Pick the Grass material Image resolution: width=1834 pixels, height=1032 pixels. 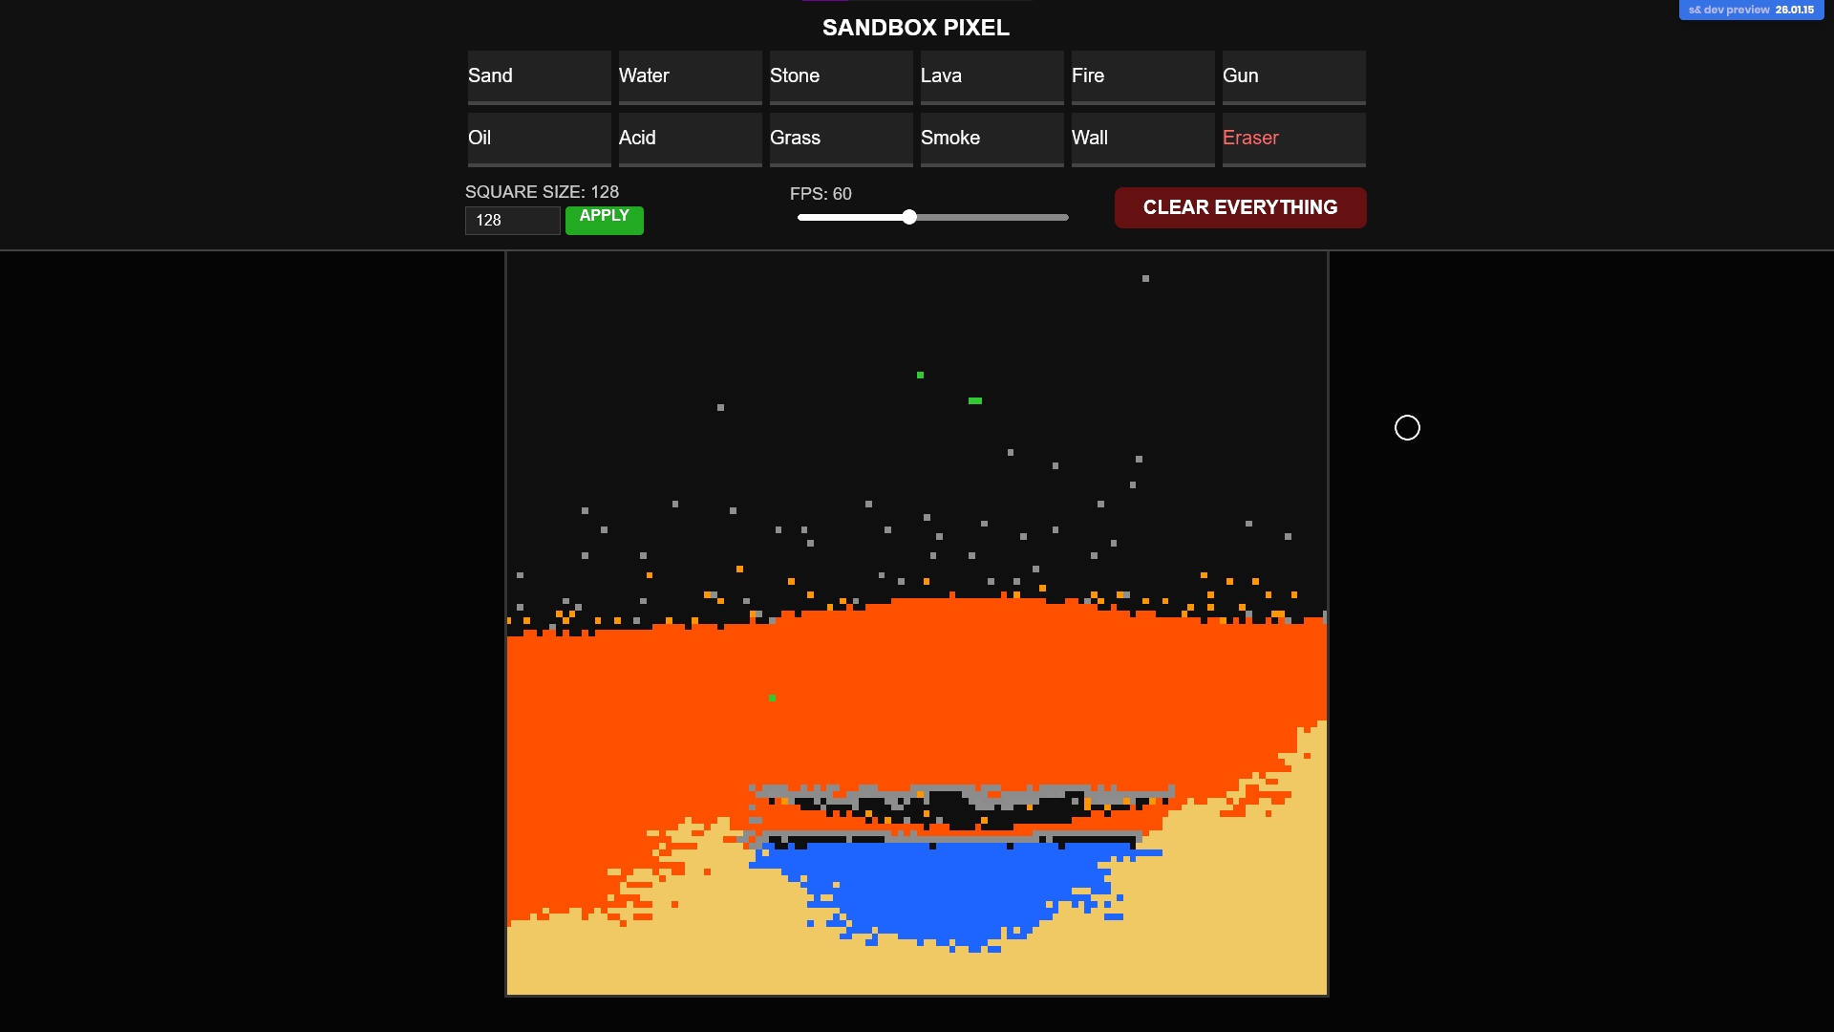coord(841,139)
